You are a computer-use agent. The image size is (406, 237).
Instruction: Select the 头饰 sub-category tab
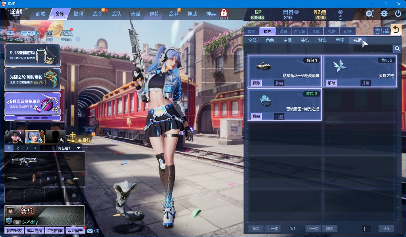pos(305,40)
